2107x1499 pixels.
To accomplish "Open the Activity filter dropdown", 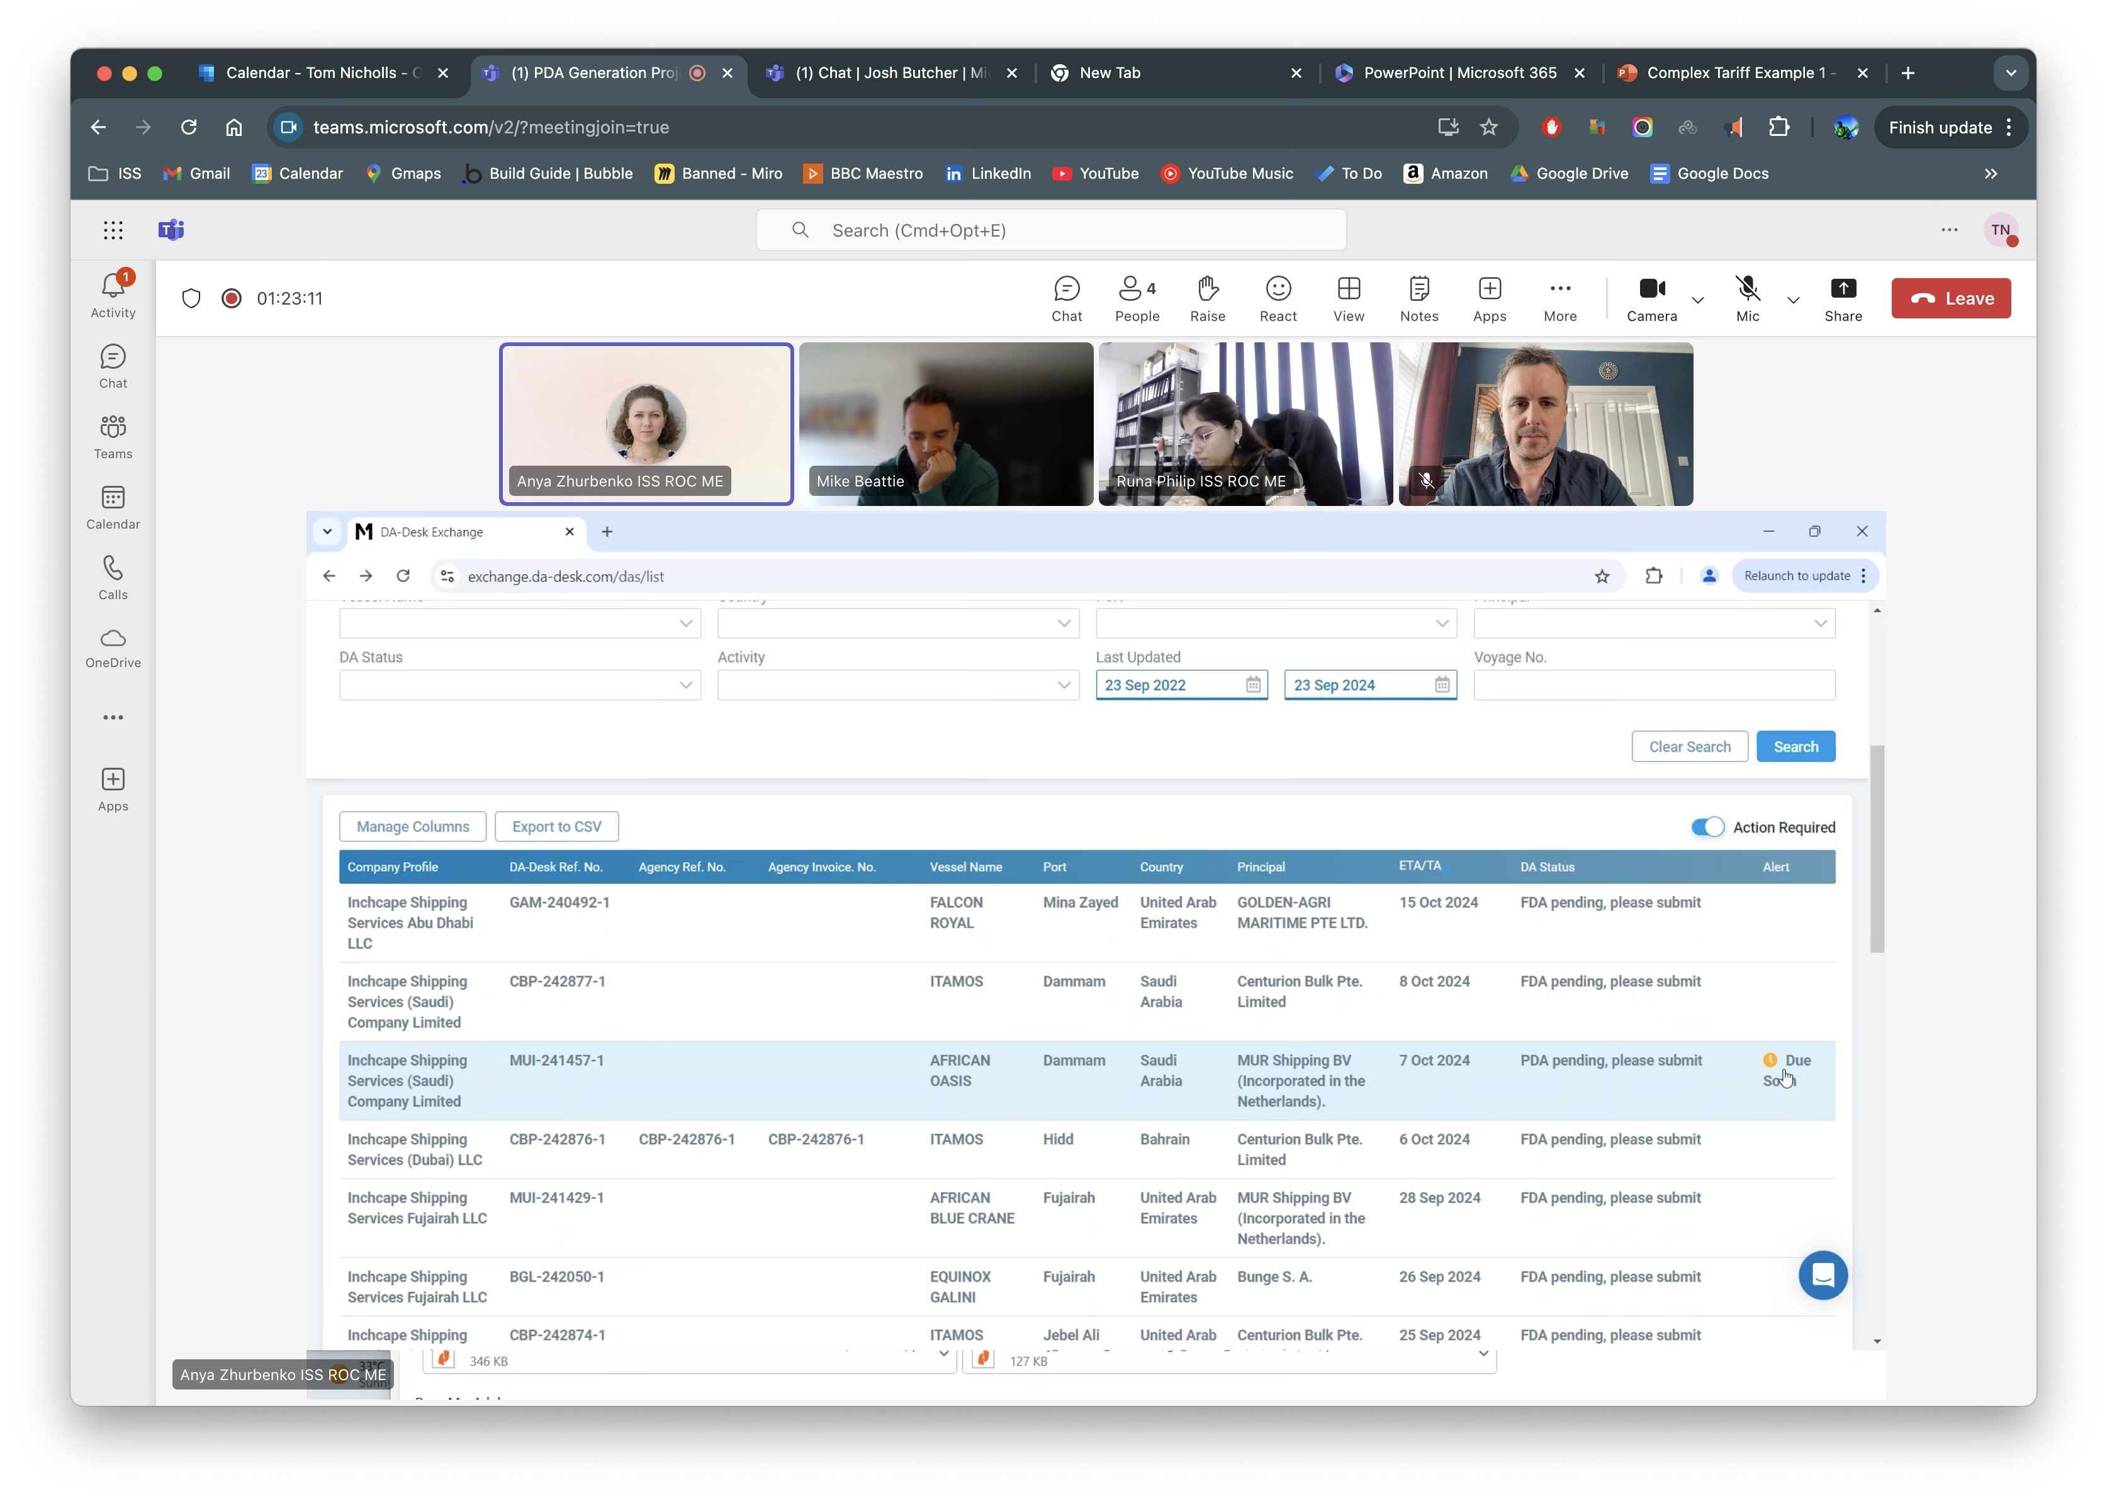I will (898, 685).
